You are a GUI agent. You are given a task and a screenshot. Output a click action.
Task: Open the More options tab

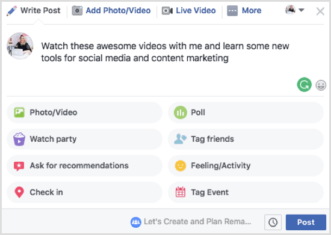tap(244, 11)
